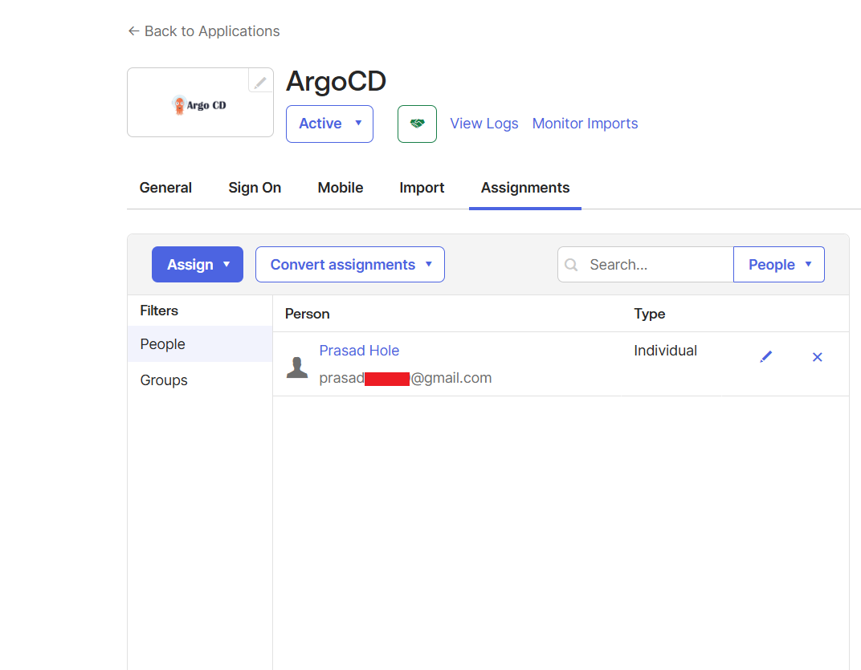
Task: Switch to the General tab
Action: (165, 188)
